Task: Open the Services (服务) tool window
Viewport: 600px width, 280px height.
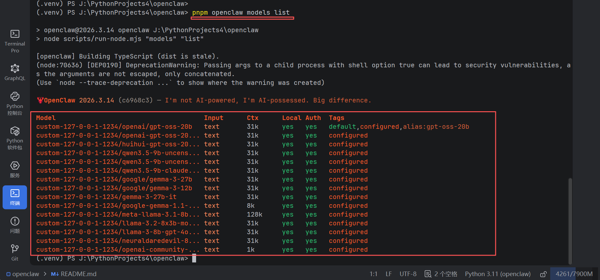Action: tap(15, 169)
